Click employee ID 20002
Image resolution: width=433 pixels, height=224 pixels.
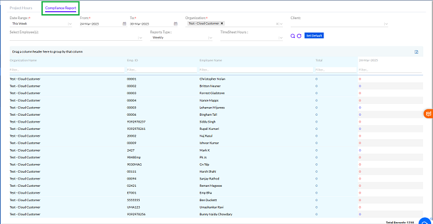(x=131, y=136)
